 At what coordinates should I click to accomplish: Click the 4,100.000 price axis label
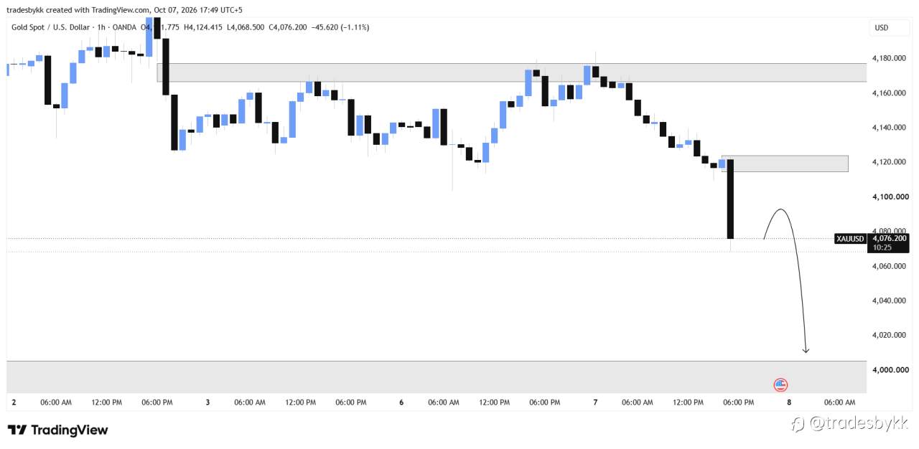point(891,197)
